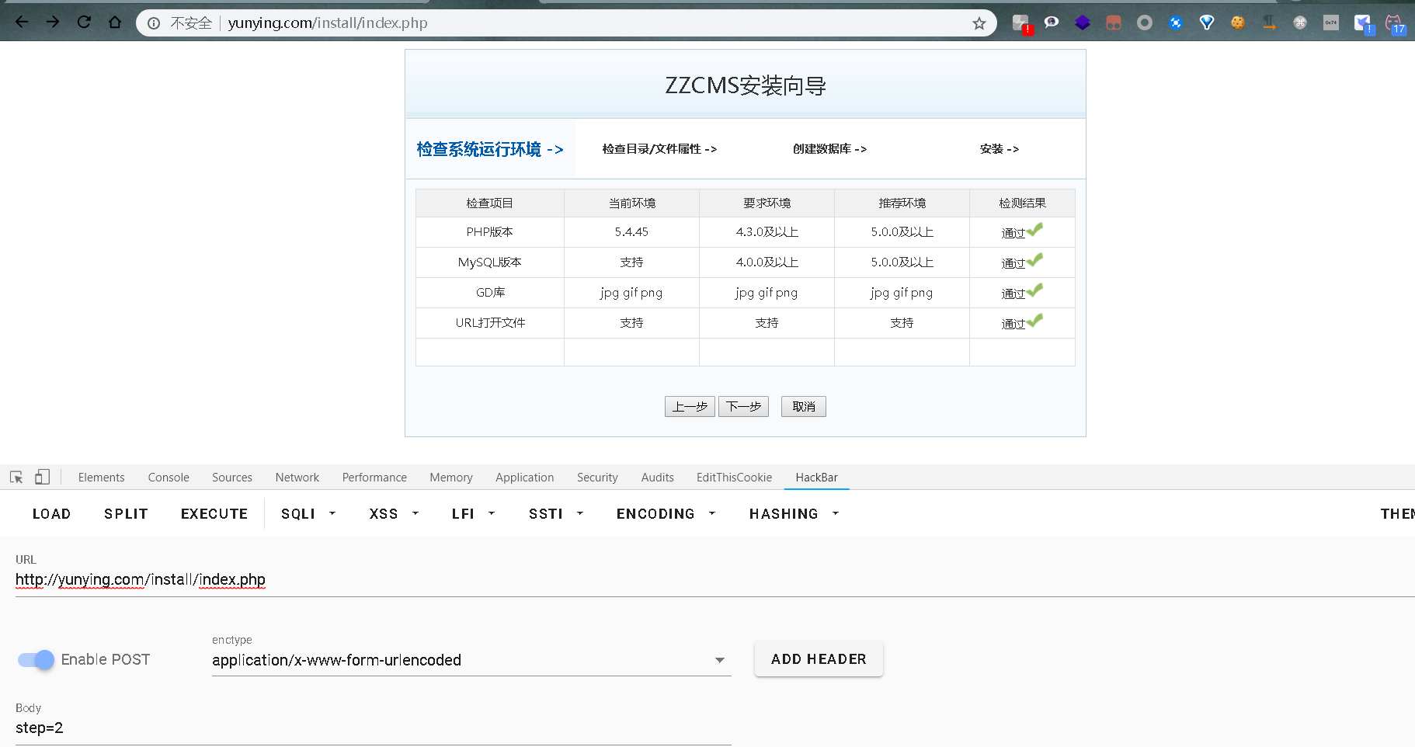The height and width of the screenshot is (747, 1415).
Task: Expand the ENCODING dropdown
Action: coord(666,513)
